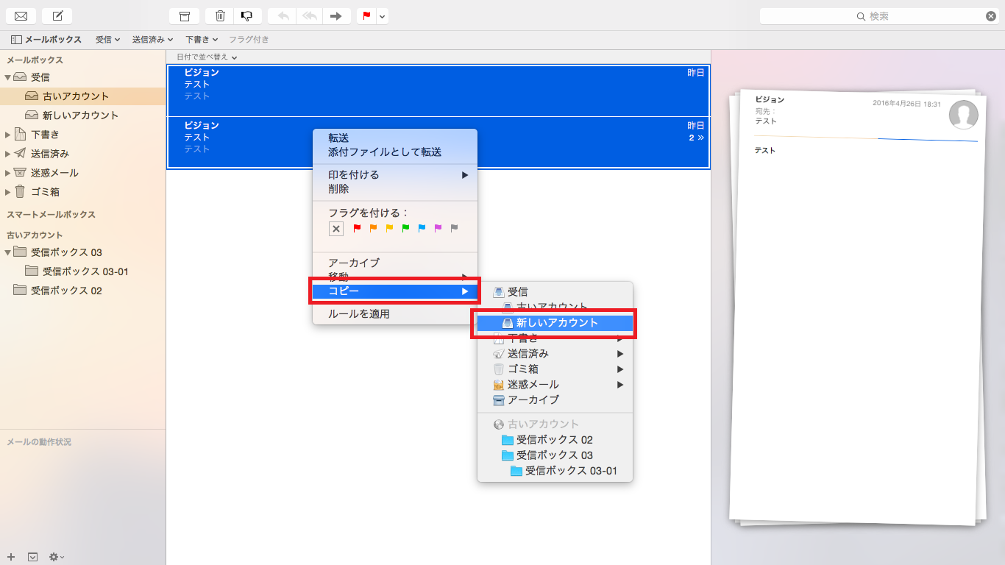Select the first ビジョン message from 昨日
1005x565 pixels.
click(x=438, y=90)
